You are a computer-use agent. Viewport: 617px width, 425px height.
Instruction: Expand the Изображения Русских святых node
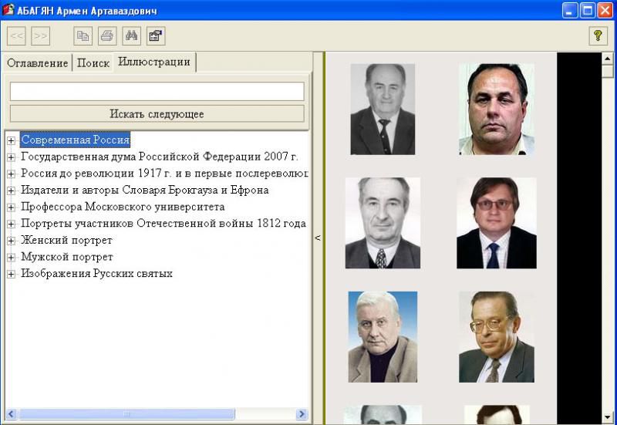pos(11,275)
